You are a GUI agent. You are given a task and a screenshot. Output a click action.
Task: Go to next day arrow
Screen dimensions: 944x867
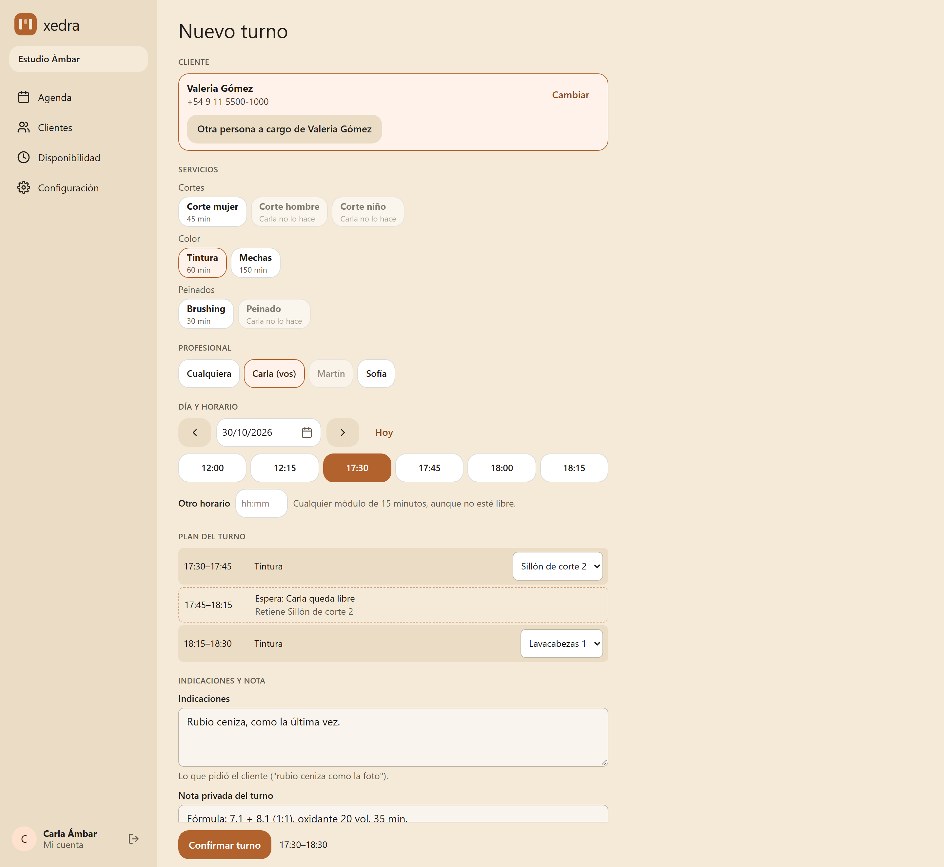pyautogui.click(x=343, y=433)
